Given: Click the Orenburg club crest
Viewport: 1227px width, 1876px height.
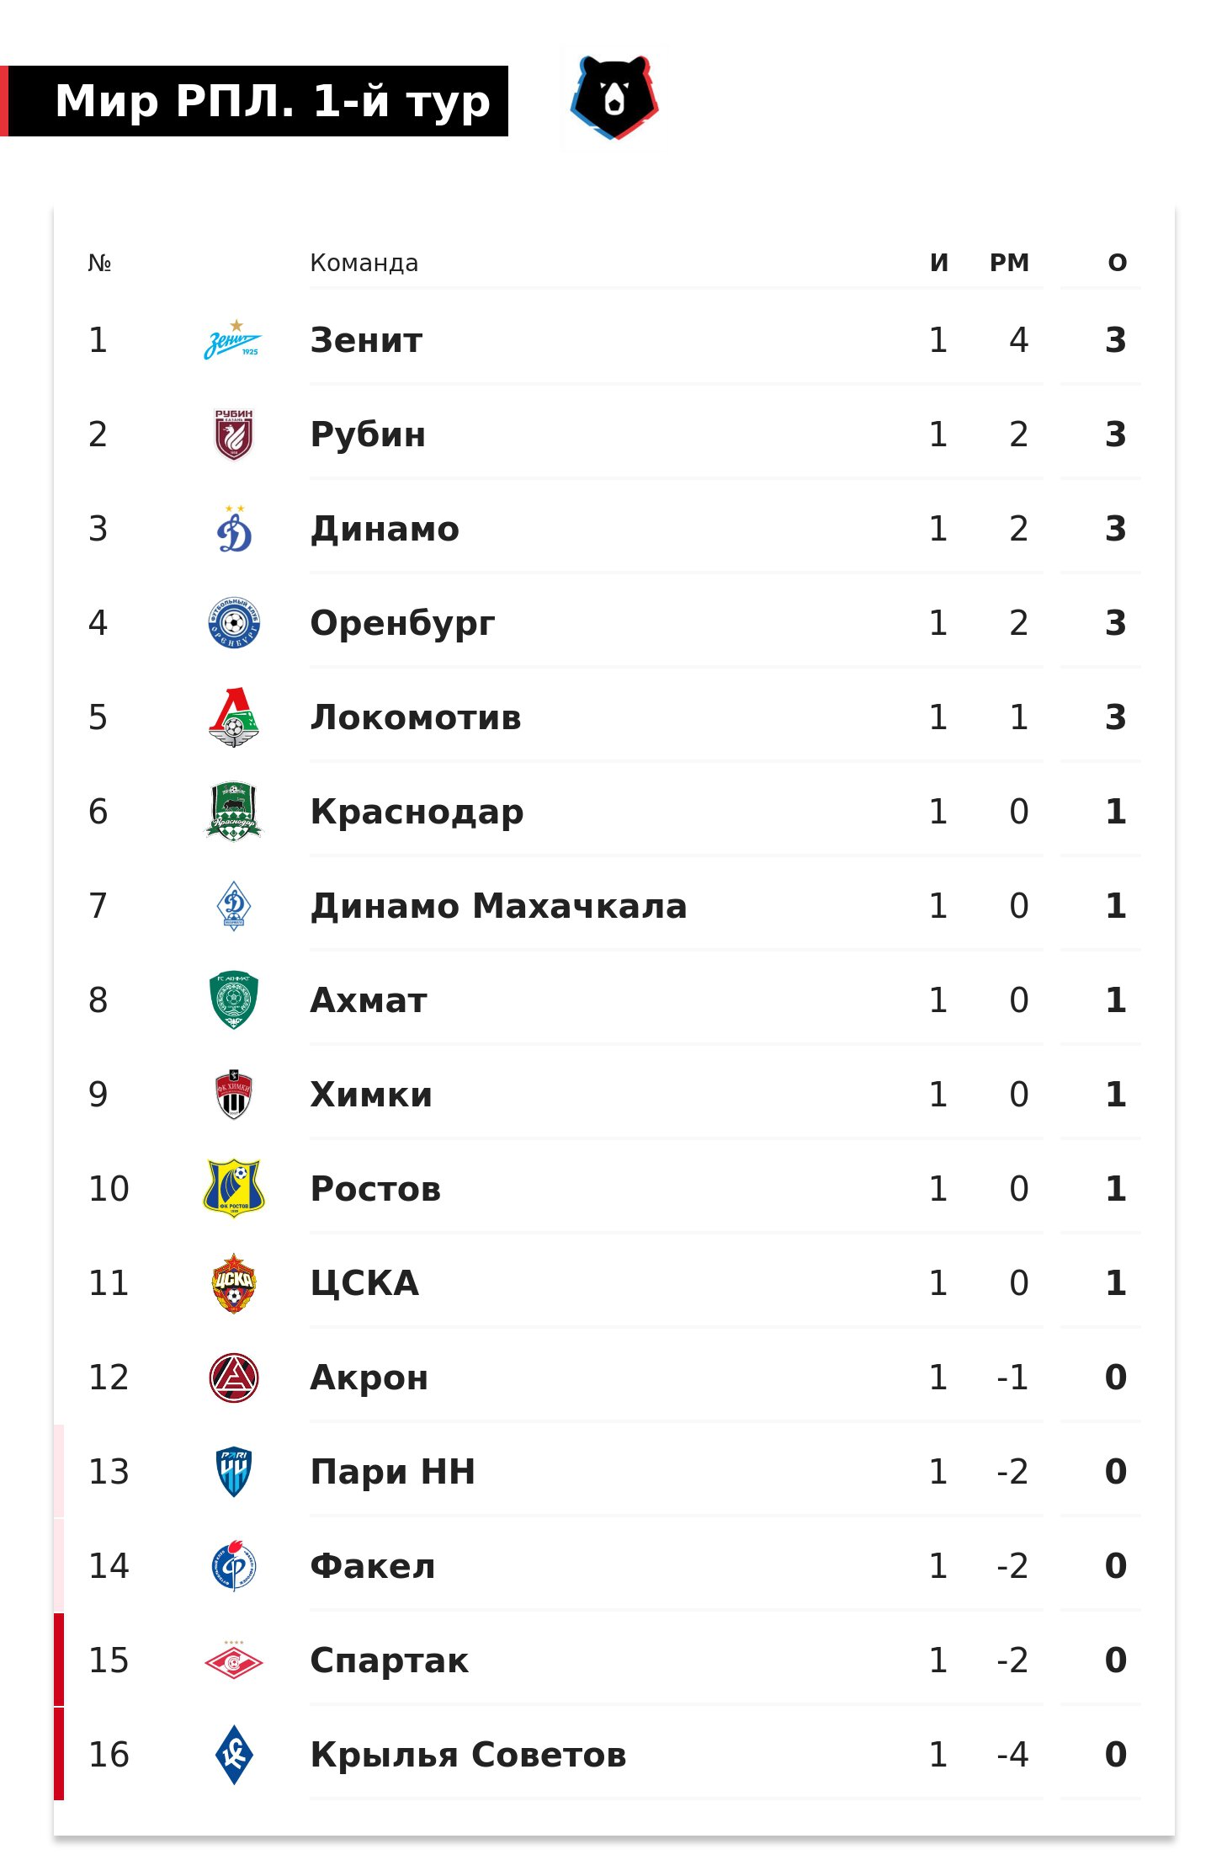Looking at the screenshot, I should (234, 623).
